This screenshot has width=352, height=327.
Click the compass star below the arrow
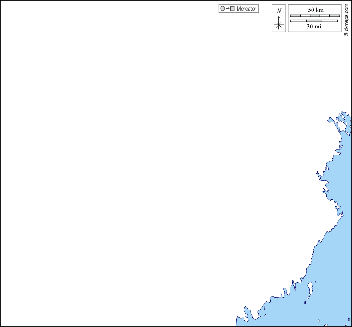[x=279, y=25]
